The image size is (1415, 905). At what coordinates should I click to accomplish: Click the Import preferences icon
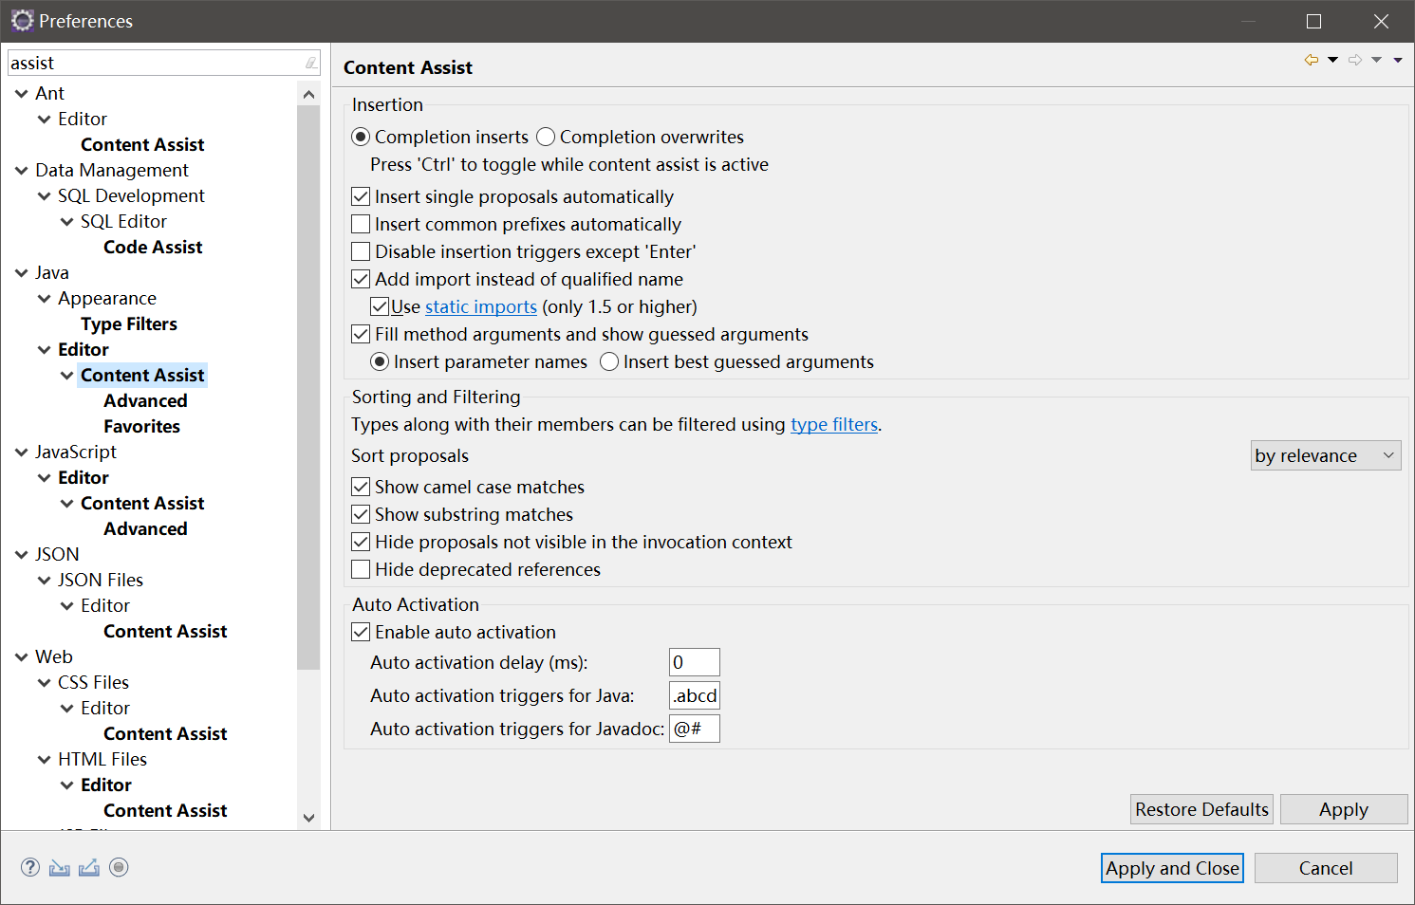60,867
